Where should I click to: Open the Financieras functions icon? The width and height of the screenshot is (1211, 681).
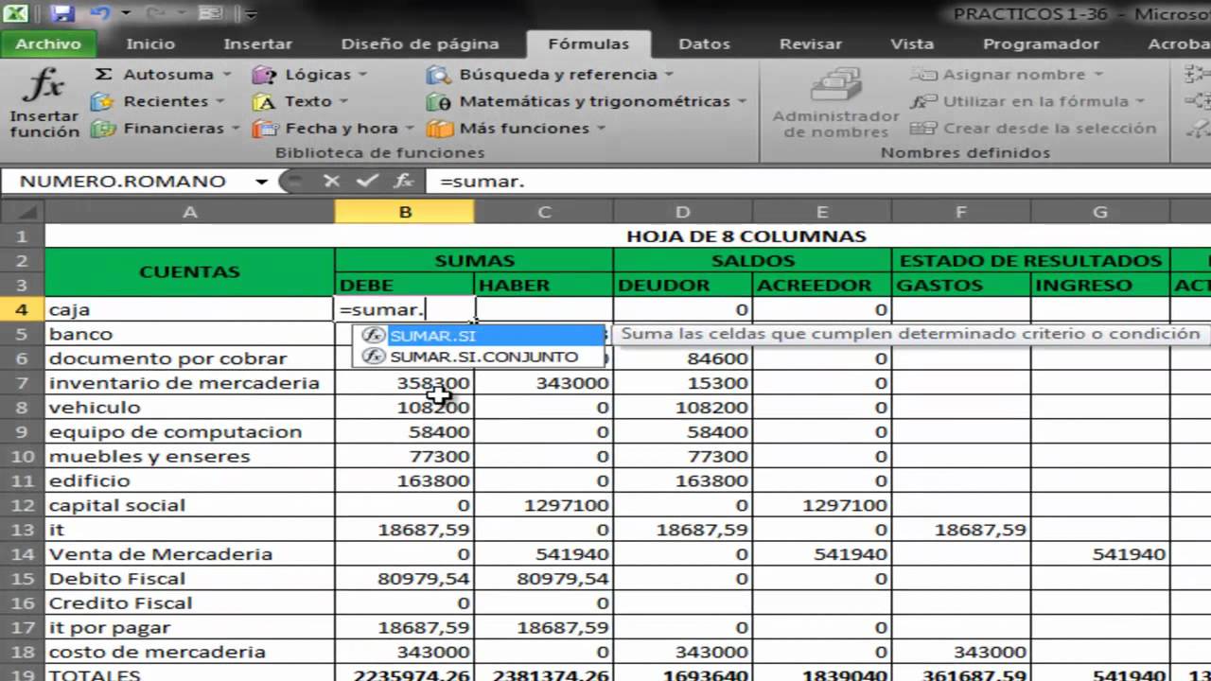click(103, 129)
